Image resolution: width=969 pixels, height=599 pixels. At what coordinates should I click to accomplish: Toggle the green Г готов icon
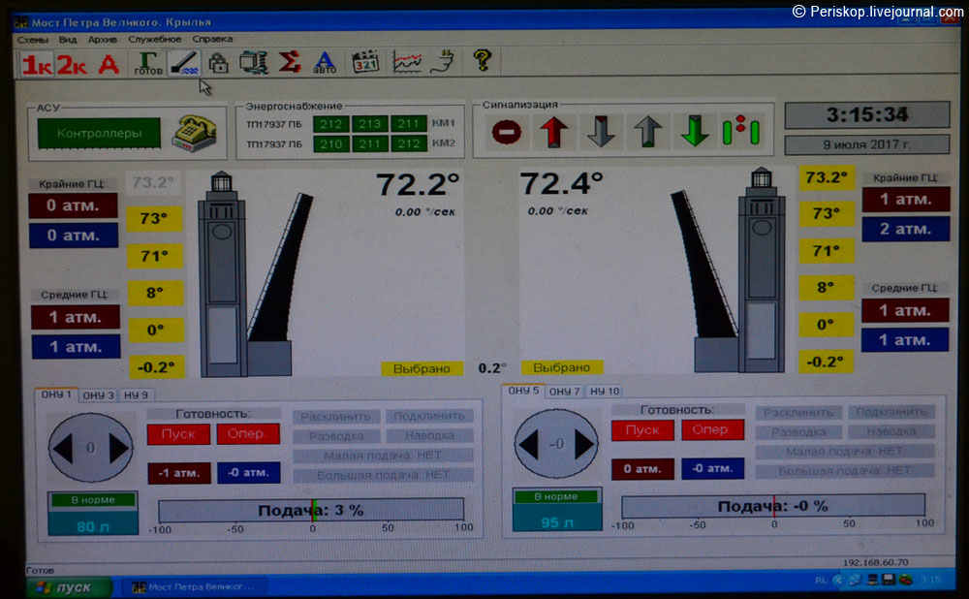point(147,63)
